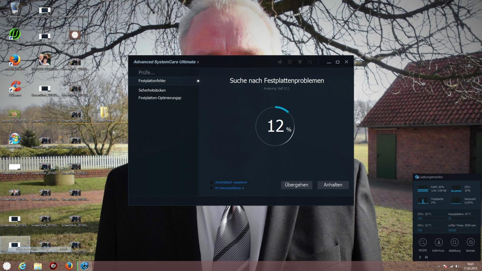Click Leistungsmonitor widget title
Viewport: 482px width, 271px height.
[431, 177]
